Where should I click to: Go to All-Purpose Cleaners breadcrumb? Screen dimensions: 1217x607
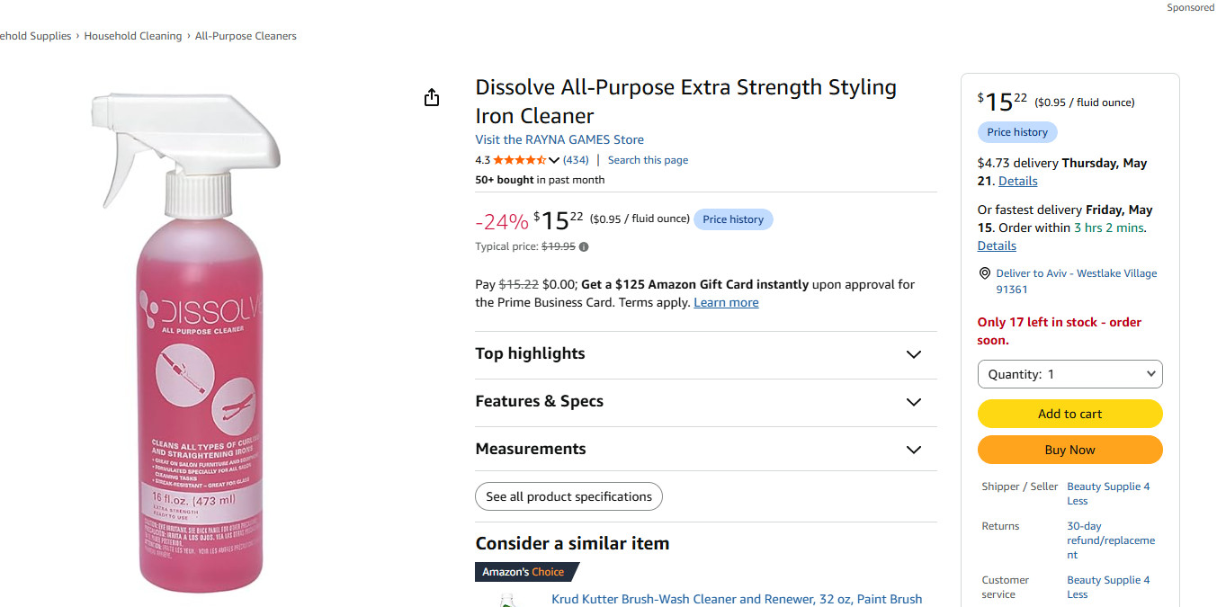[246, 36]
